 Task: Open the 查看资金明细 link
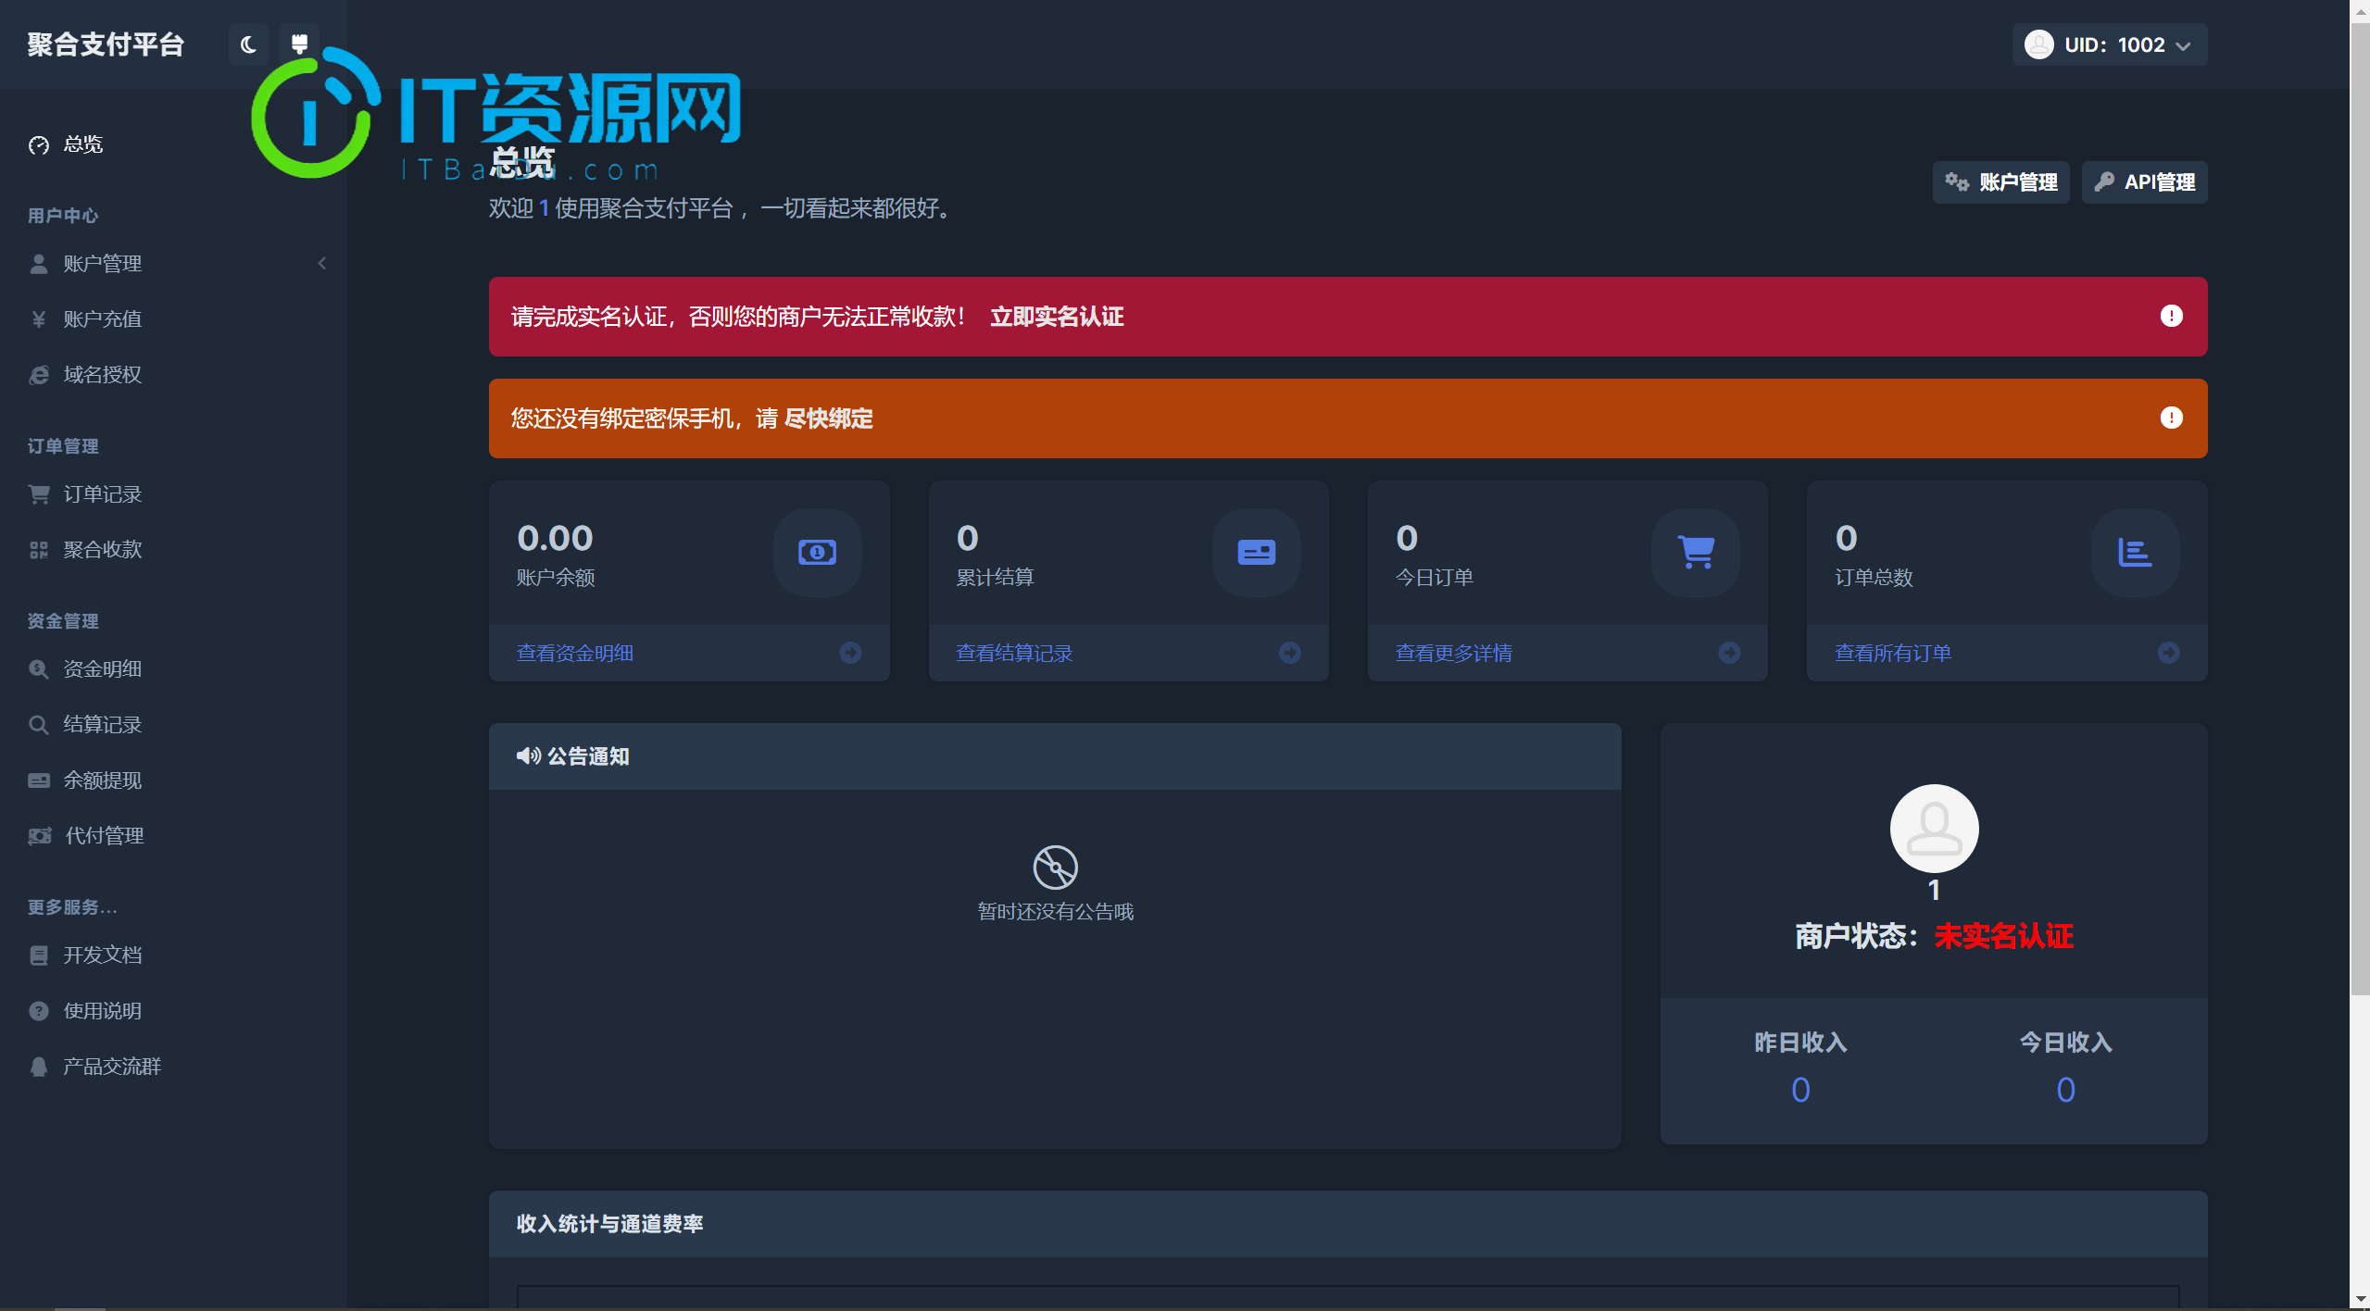click(575, 654)
